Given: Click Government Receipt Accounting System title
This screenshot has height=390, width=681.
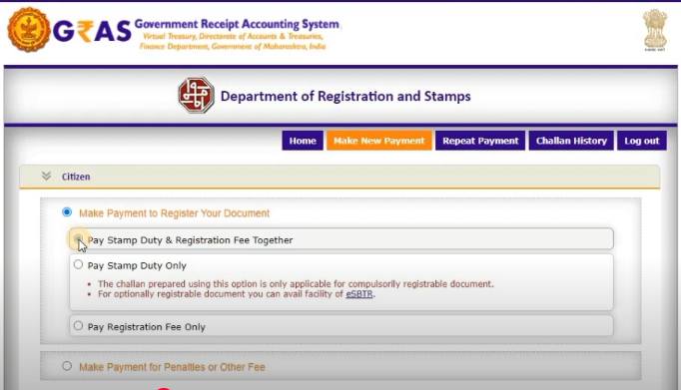Looking at the screenshot, I should click(237, 24).
